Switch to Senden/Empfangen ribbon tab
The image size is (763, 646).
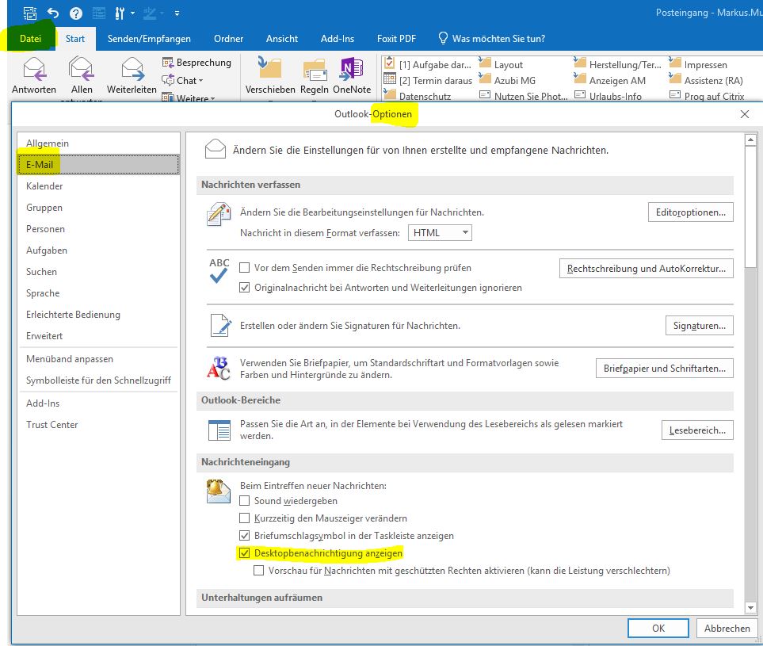[x=147, y=39]
